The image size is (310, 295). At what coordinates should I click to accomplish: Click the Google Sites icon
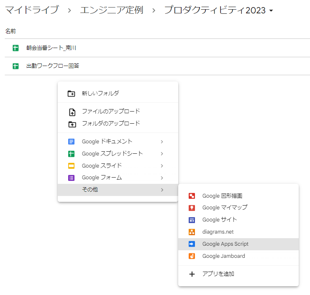pos(192,220)
